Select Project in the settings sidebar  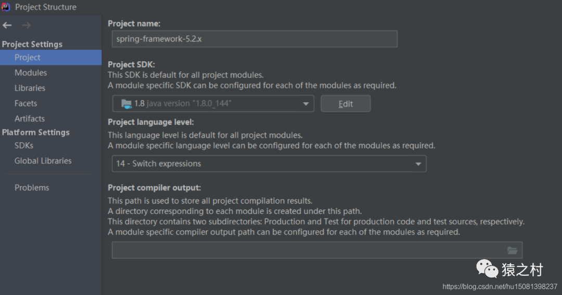coord(28,58)
